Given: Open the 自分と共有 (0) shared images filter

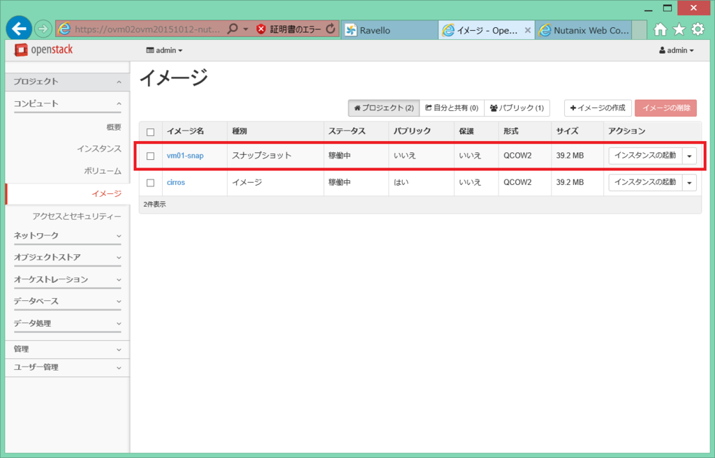Looking at the screenshot, I should click(x=451, y=108).
